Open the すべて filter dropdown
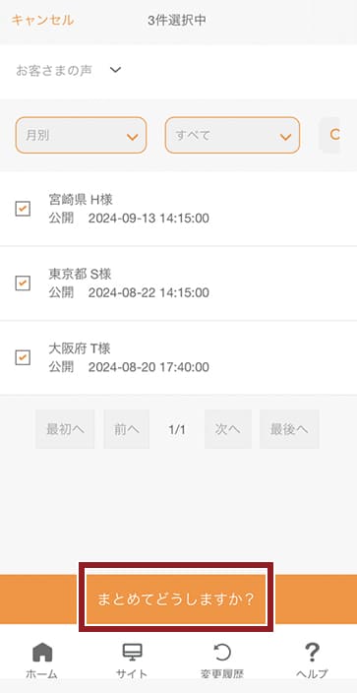Viewport: 357px width, 693px height. pos(232,135)
